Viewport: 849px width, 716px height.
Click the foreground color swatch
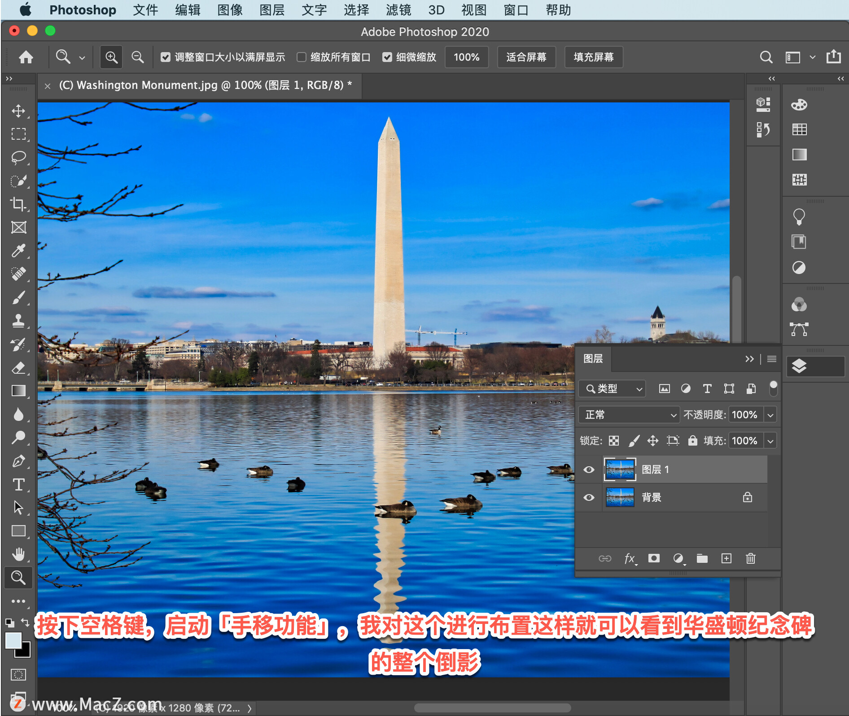click(13, 640)
